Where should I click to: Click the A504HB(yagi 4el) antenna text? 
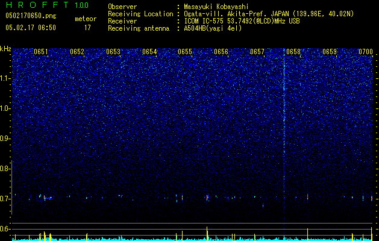point(213,28)
